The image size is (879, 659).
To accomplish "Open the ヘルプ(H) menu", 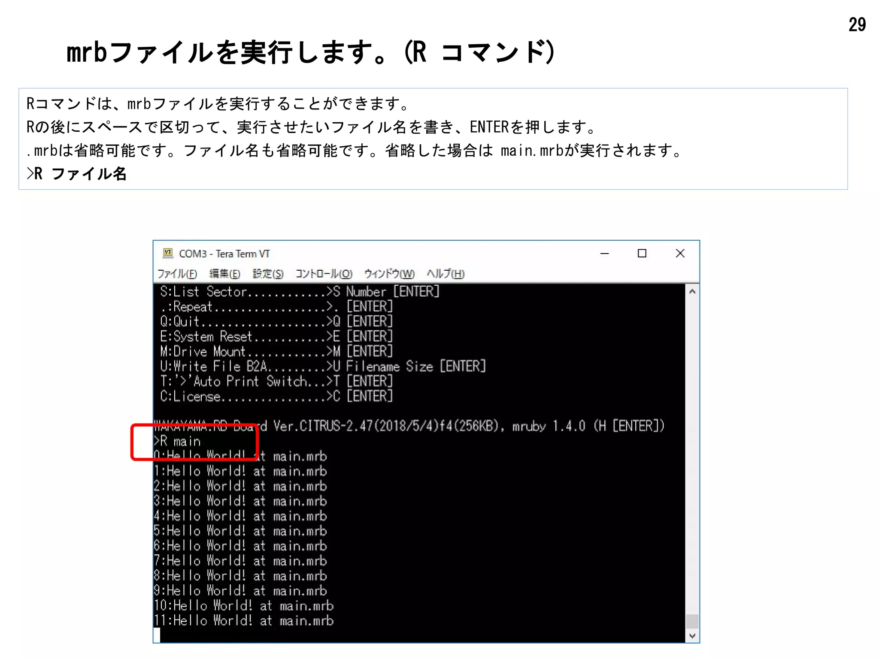I will 446,274.
